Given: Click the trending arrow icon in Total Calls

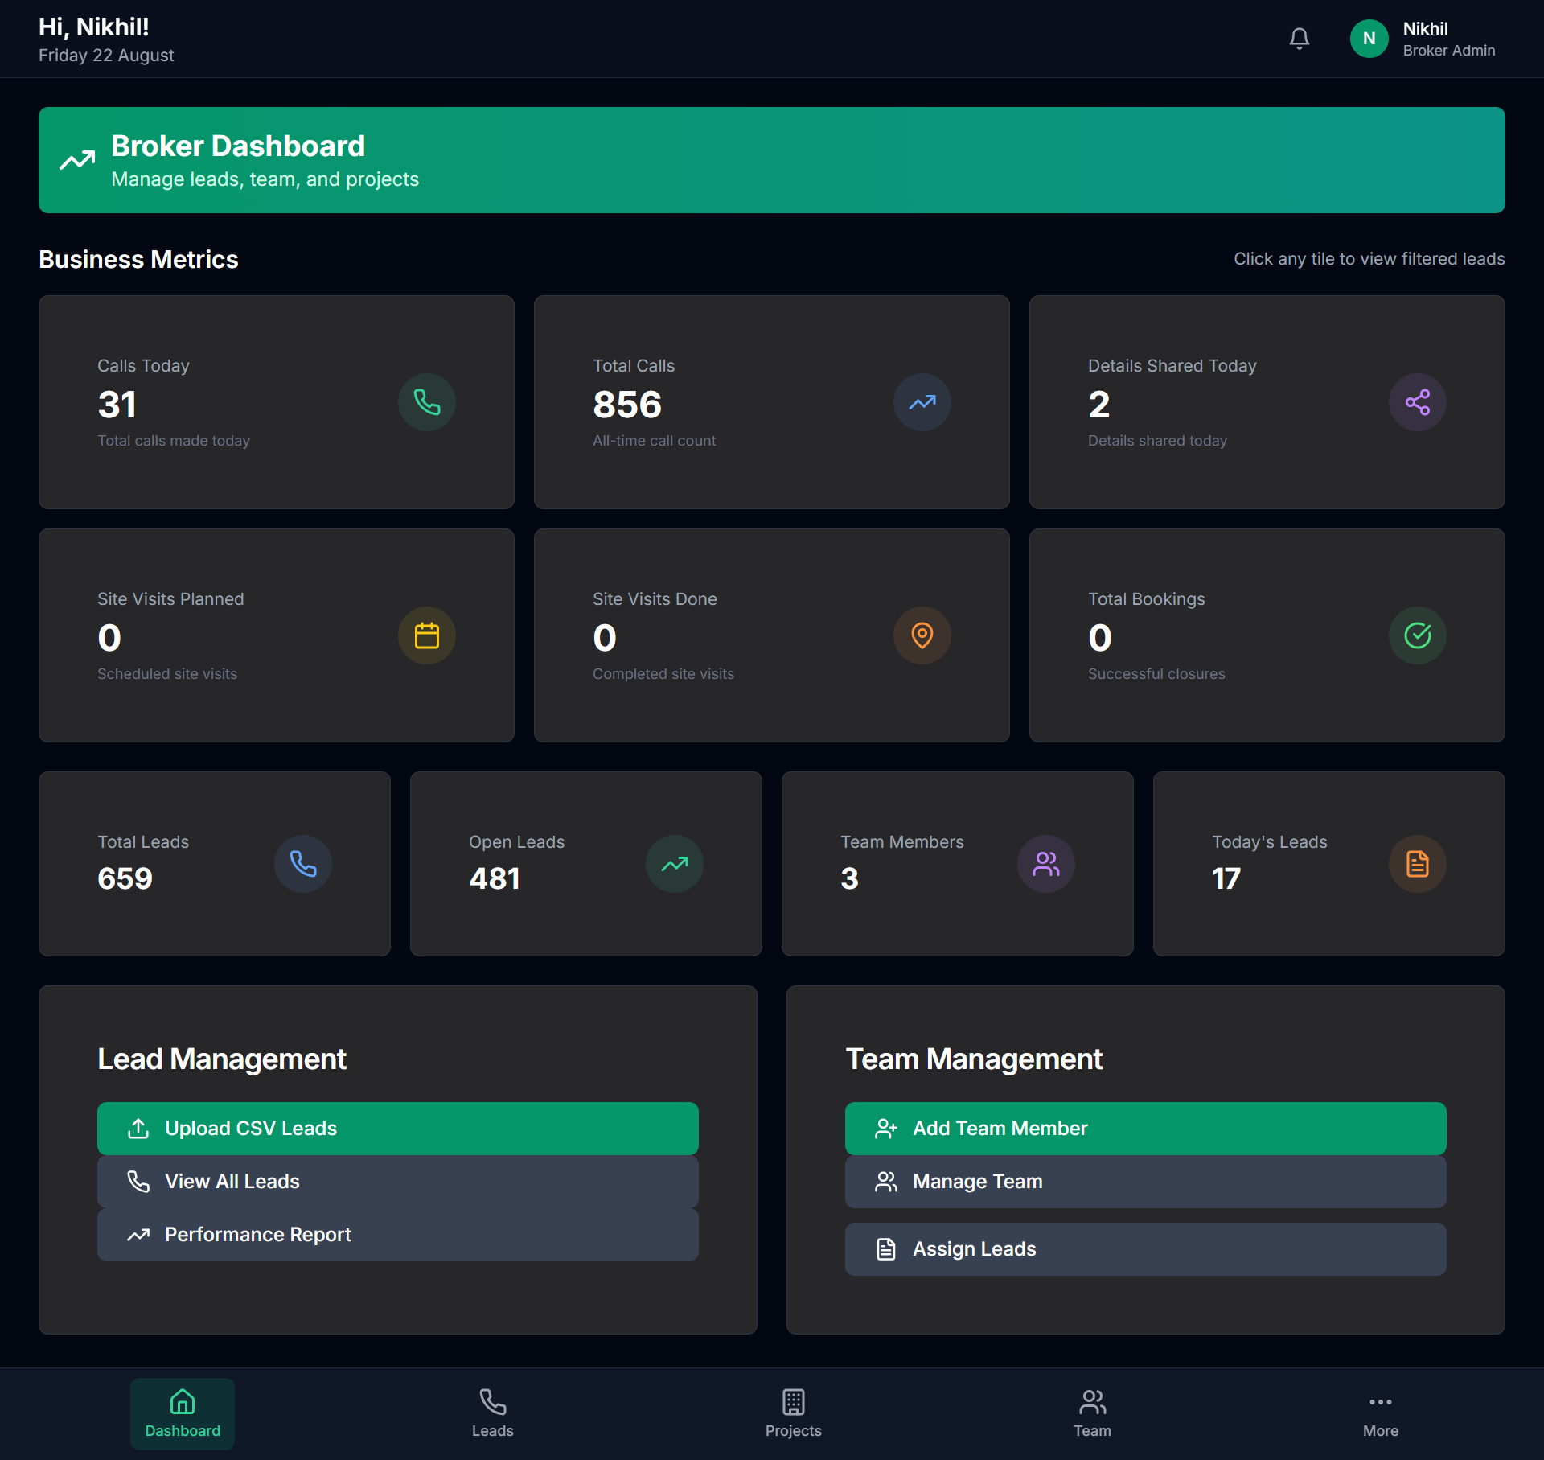Looking at the screenshot, I should 922,402.
